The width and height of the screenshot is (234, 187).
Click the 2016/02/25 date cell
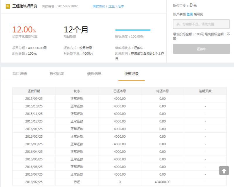tap(34, 136)
